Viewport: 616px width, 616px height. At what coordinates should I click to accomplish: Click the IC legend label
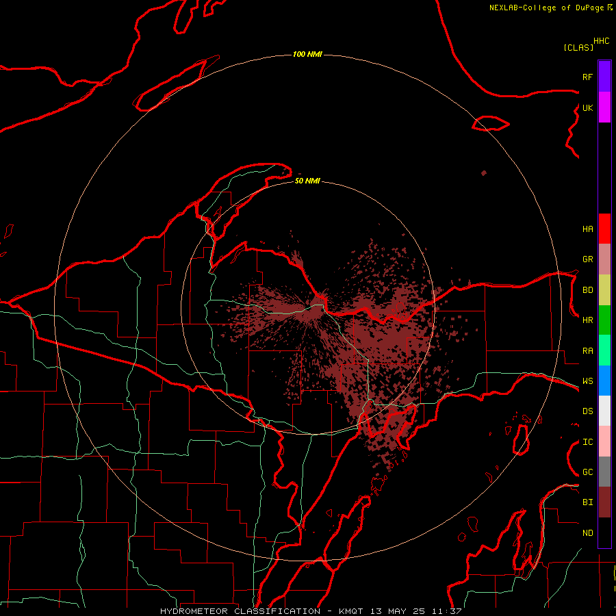(x=587, y=442)
